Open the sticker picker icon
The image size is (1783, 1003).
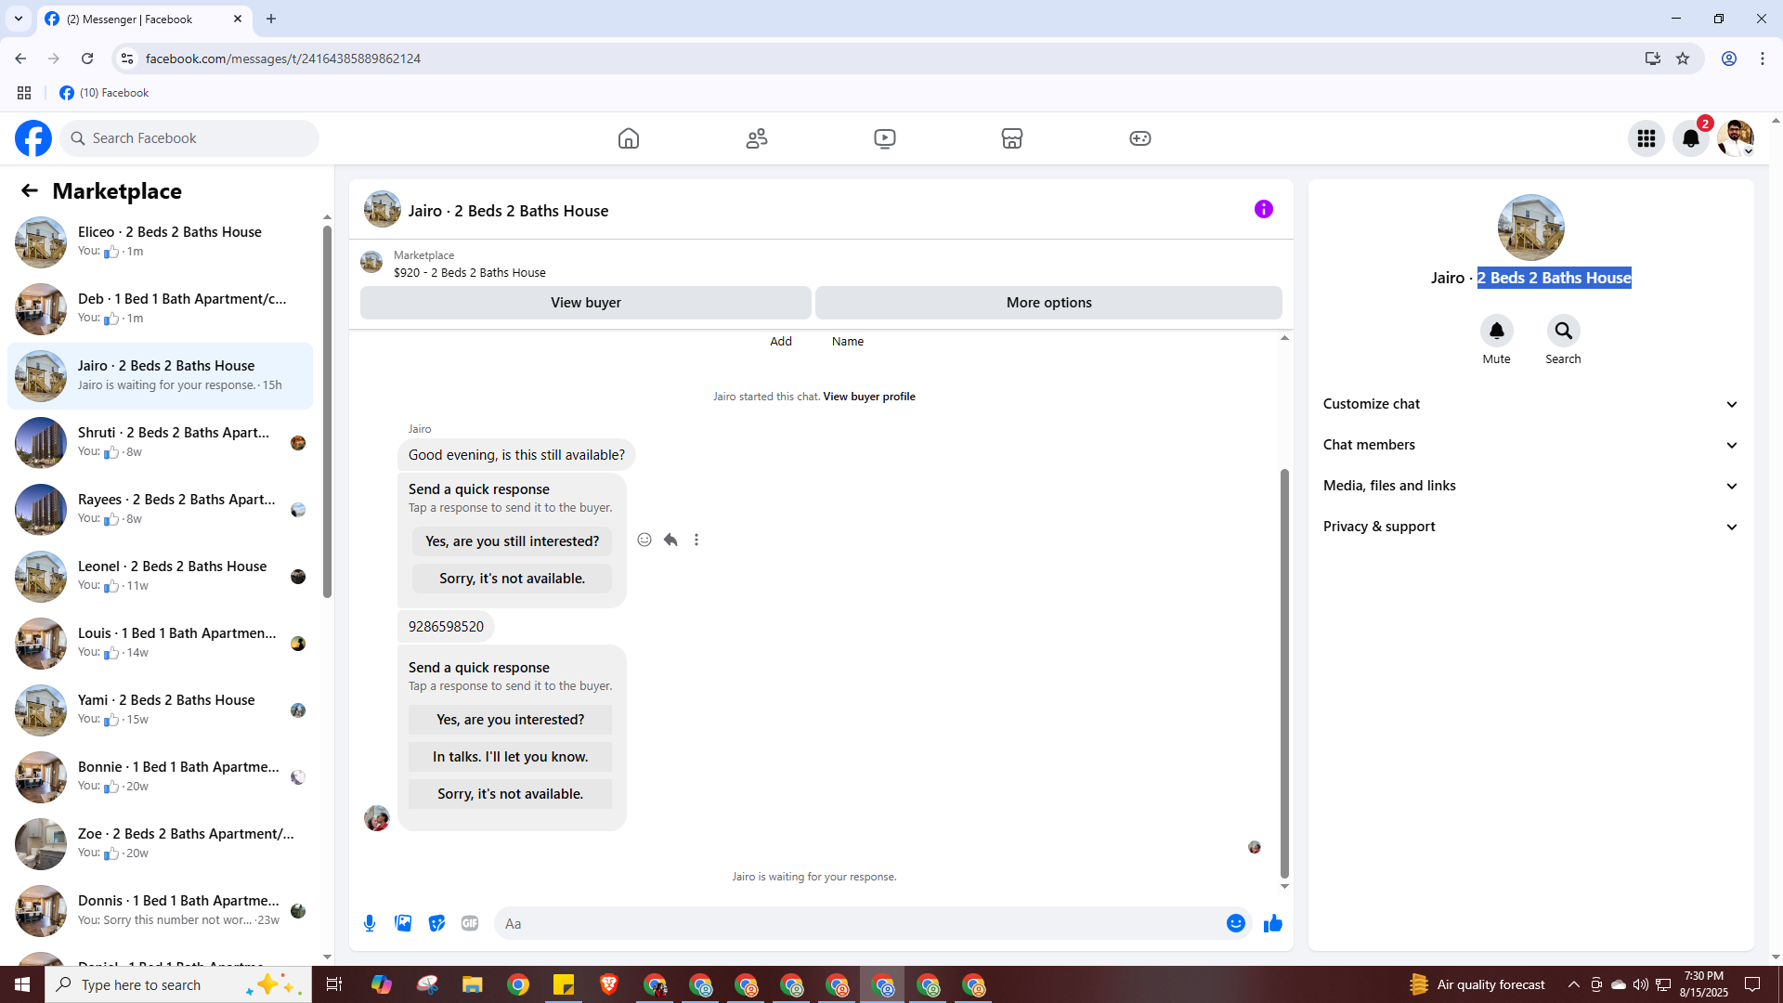coord(436,923)
